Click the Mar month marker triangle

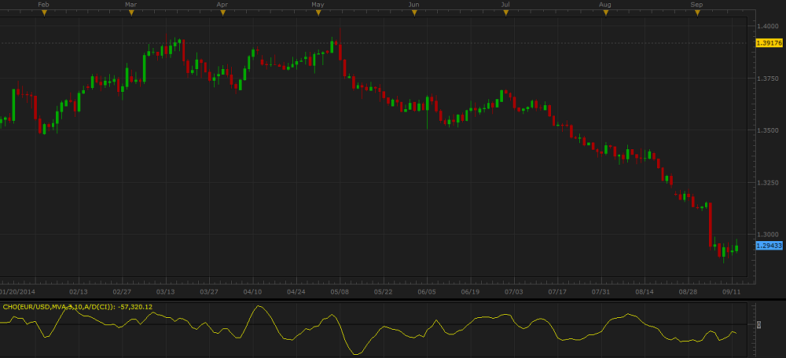131,13
